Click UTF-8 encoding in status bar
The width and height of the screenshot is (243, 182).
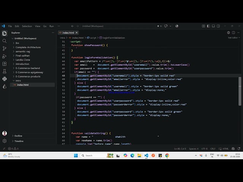tap(204, 149)
